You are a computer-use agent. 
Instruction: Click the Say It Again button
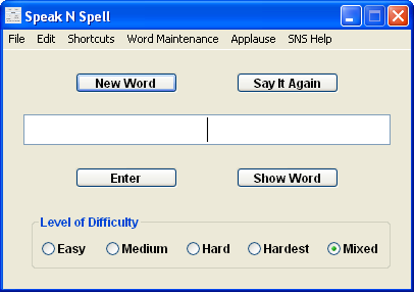287,83
